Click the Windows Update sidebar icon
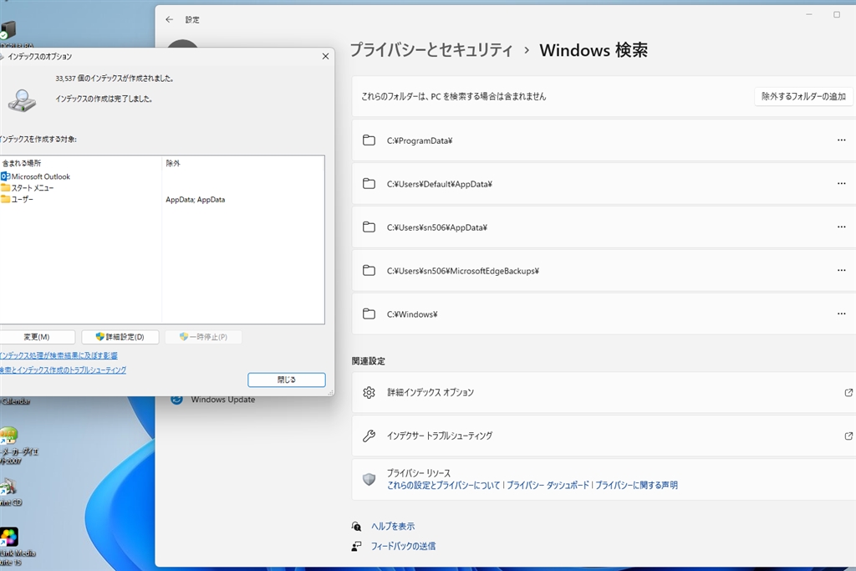Image resolution: width=856 pixels, height=571 pixels. point(176,400)
